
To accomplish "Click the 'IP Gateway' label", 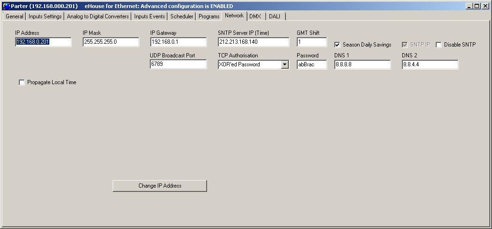I will pyautogui.click(x=163, y=32).
